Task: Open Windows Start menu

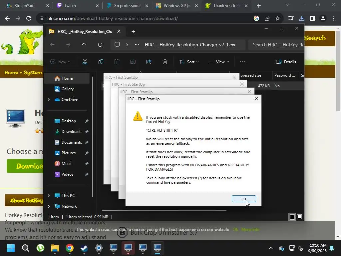Action: click(x=11, y=248)
